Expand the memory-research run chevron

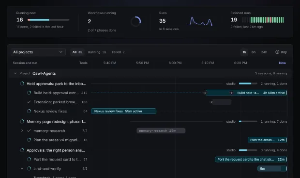pos(22,131)
